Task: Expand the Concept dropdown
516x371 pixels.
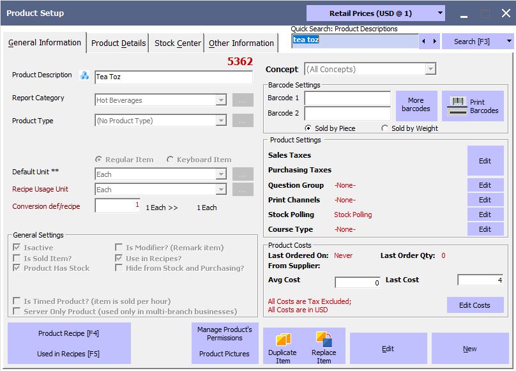Action: (x=430, y=69)
